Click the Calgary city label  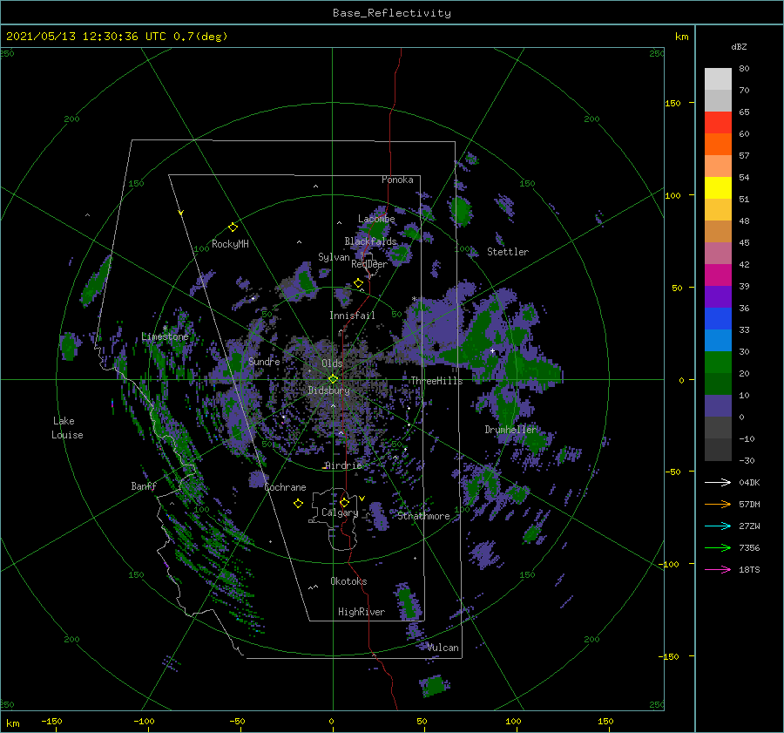coord(340,512)
